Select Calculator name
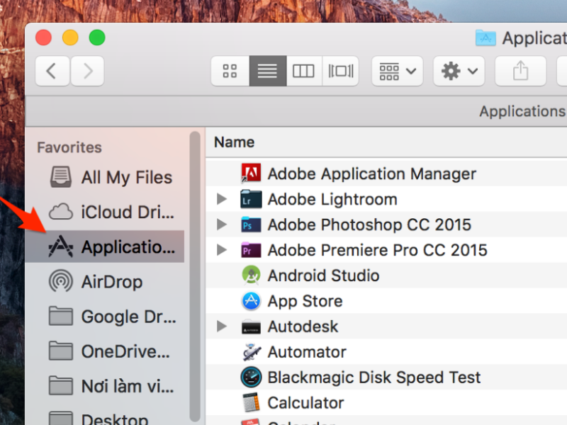The image size is (567, 425). pos(305,403)
